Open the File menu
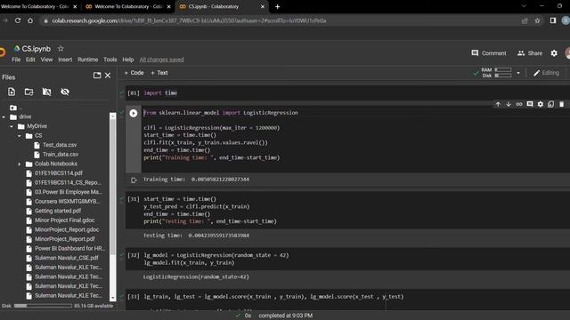Viewport: 570px width, 320px height. (x=16, y=60)
